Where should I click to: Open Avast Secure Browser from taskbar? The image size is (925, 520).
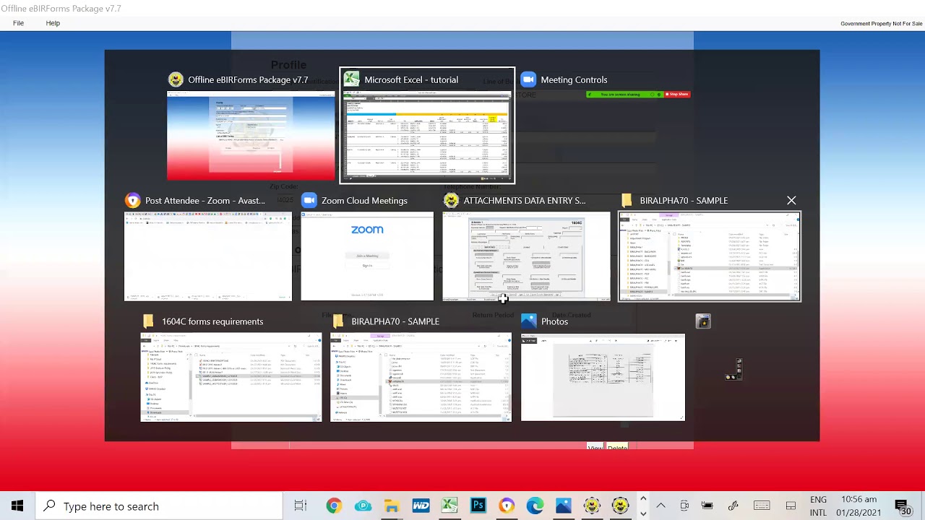(x=507, y=506)
